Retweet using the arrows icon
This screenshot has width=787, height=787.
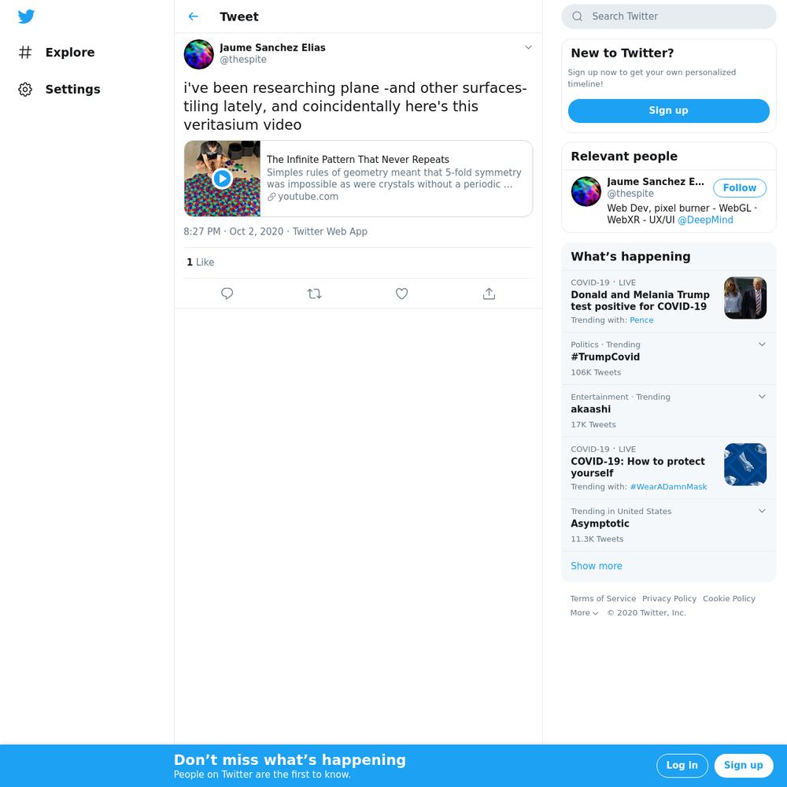click(314, 294)
